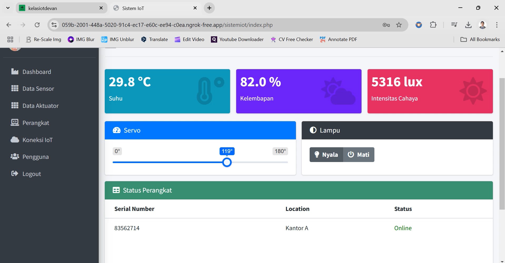Viewport: 505px width, 263px height.
Task: Click the Pengguna users icon
Action: 15,156
